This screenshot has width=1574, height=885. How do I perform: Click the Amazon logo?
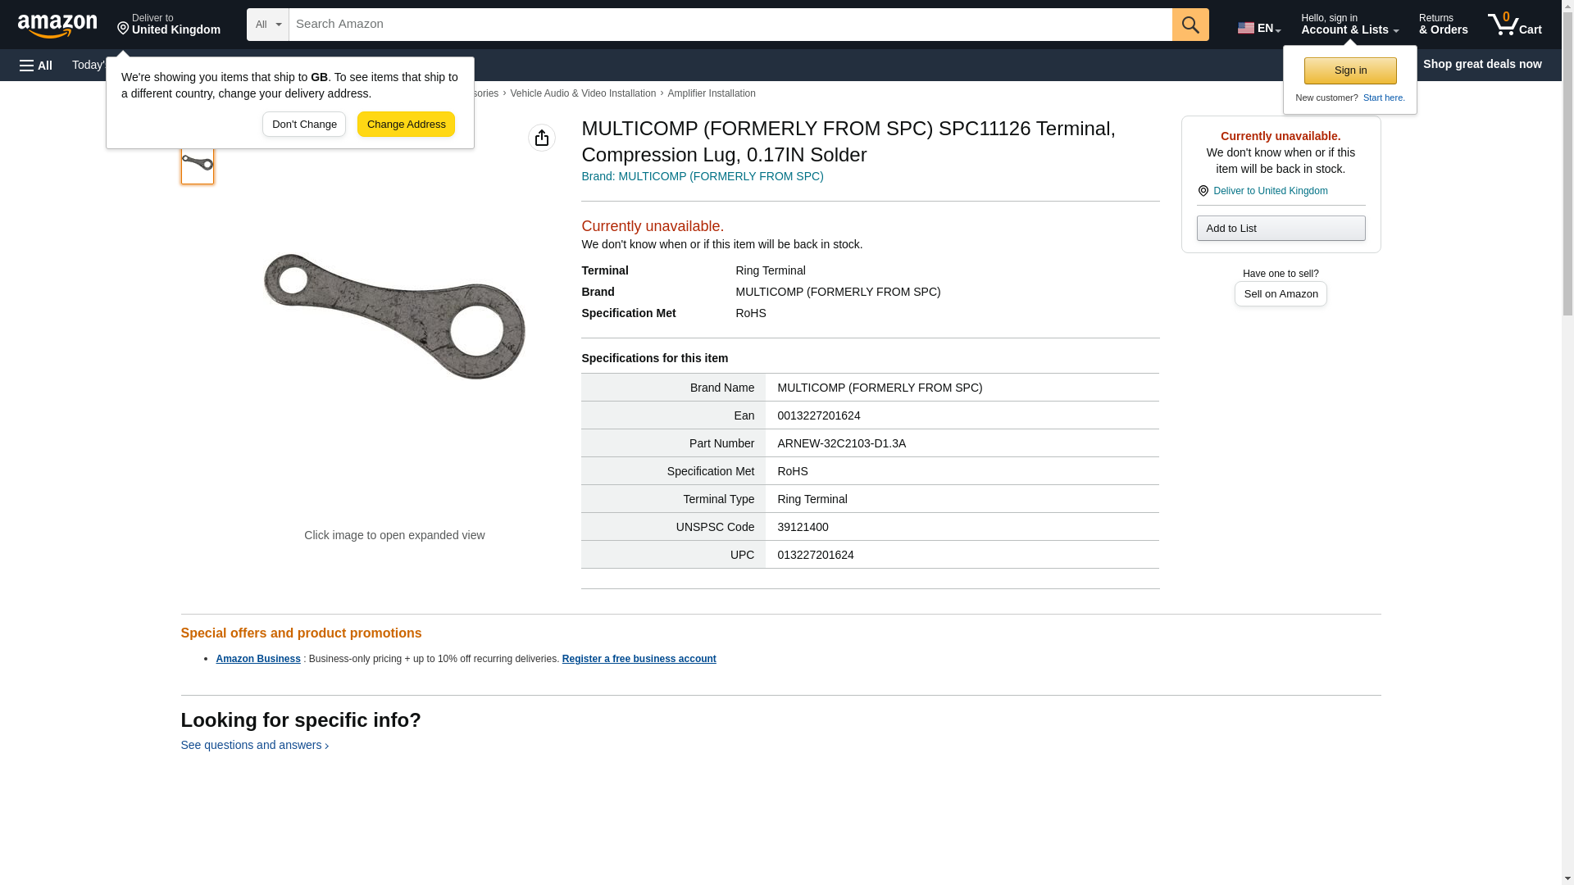57,25
